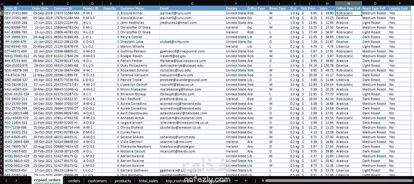Open the top_customers sheet tab
414x184 pixels.
pos(179,181)
